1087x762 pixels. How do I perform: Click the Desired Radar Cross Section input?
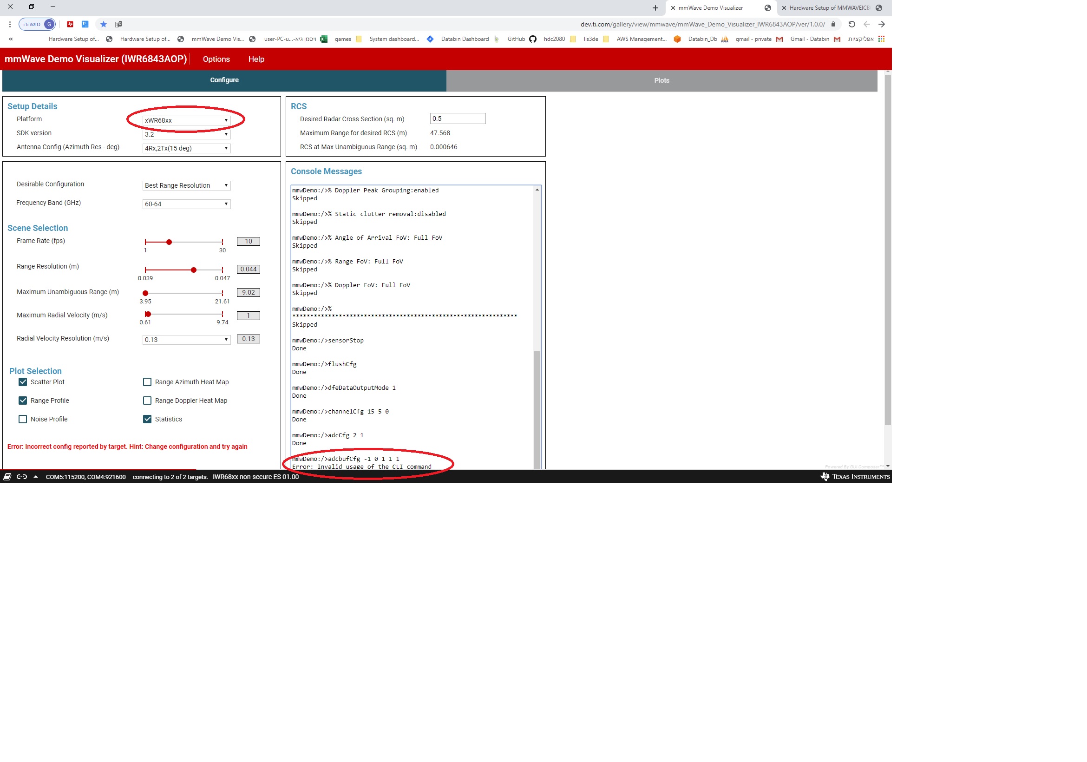pos(458,119)
